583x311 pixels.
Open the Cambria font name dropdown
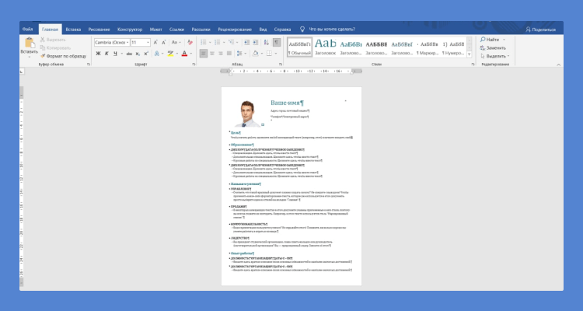[x=126, y=42]
